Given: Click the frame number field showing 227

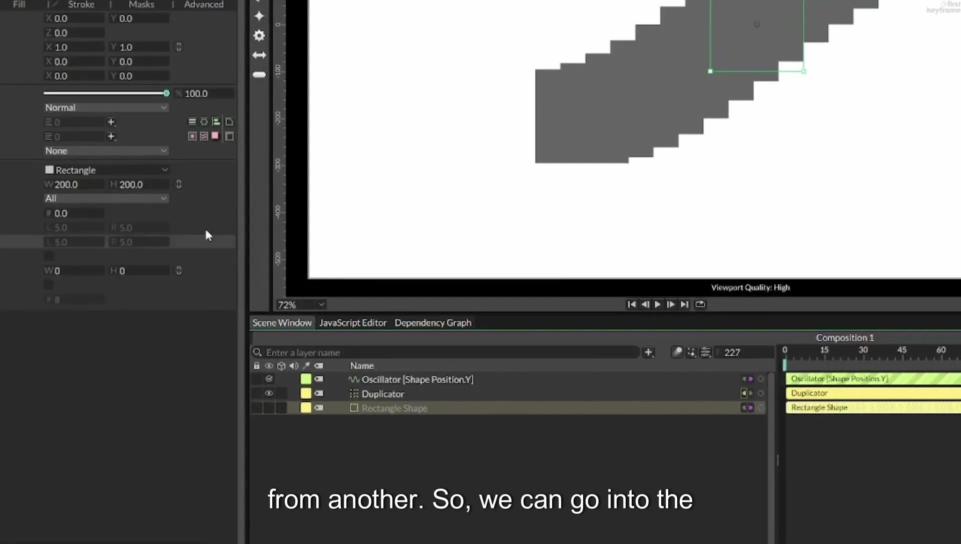Looking at the screenshot, I should point(744,352).
